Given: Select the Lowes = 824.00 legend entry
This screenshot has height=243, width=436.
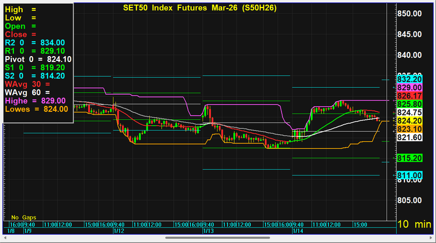Looking at the screenshot, I should (36, 109).
